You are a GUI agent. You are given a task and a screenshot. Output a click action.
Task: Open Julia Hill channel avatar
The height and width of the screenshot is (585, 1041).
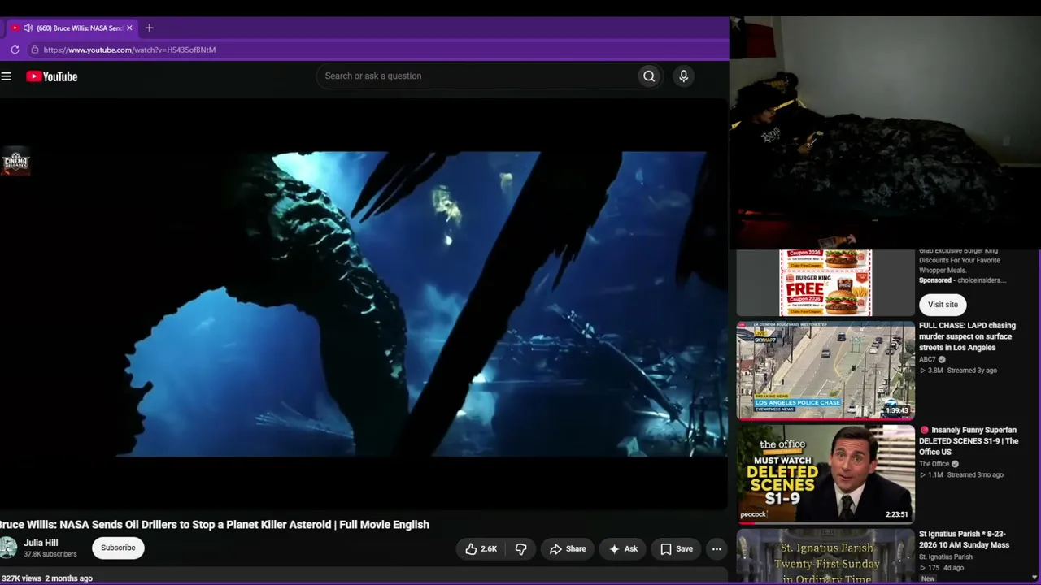click(x=8, y=548)
